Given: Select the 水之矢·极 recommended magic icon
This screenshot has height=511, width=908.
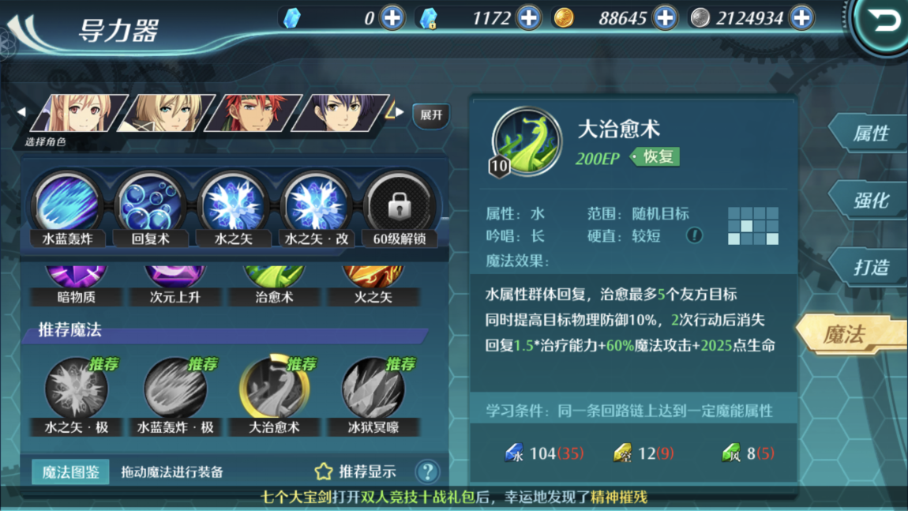Looking at the screenshot, I should [77, 388].
